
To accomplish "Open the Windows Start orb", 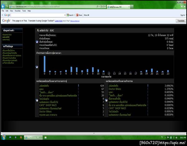I will coord(4,137).
